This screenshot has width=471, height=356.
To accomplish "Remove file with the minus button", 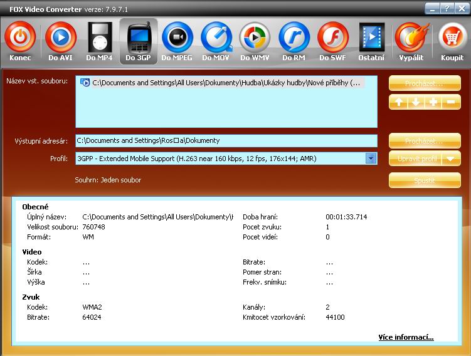I will [451, 102].
